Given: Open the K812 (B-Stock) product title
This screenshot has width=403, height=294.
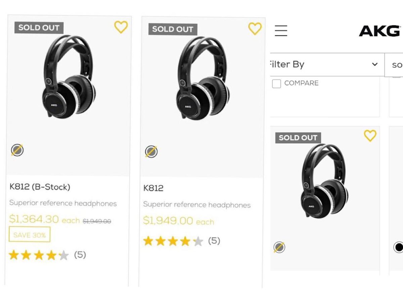Looking at the screenshot, I should [40, 187].
